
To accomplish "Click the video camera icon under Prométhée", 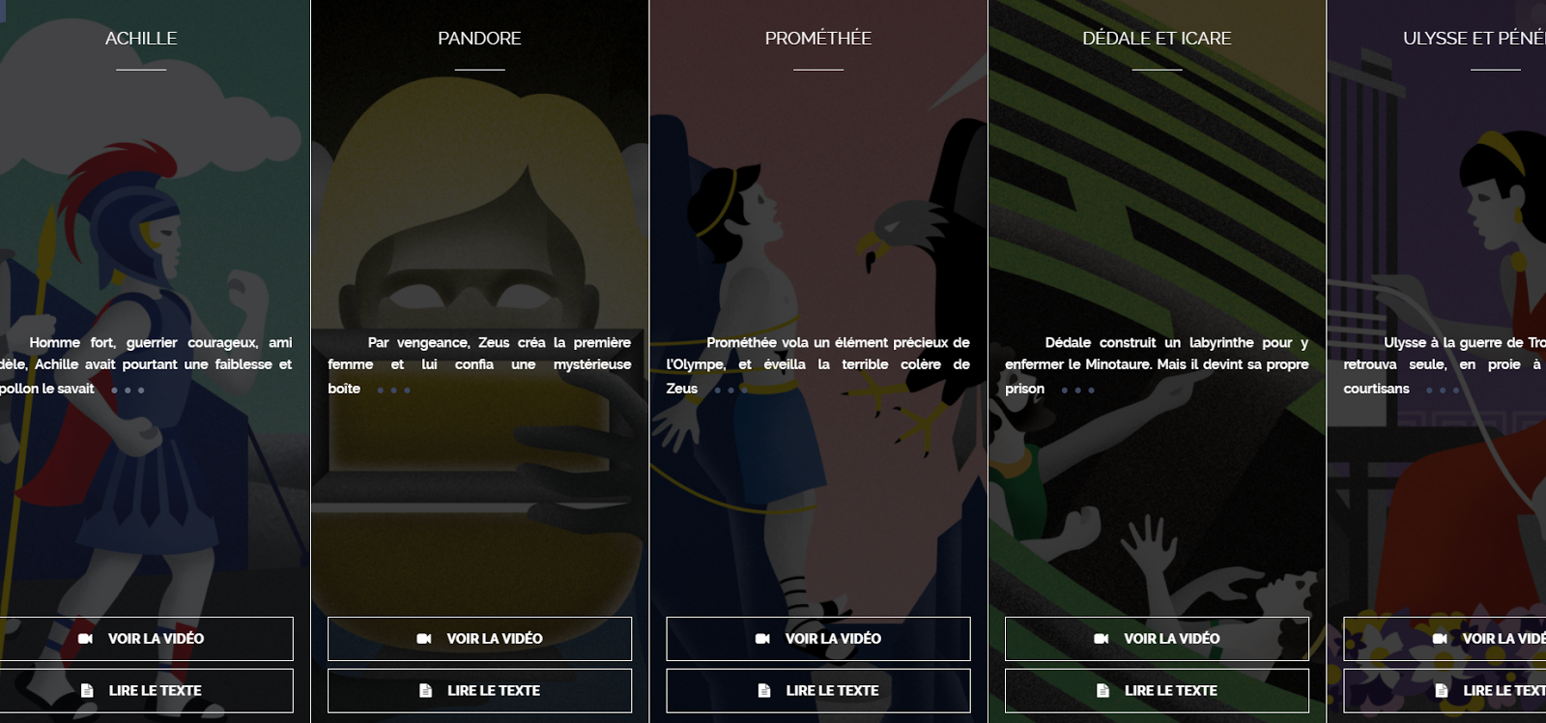I will (x=762, y=639).
